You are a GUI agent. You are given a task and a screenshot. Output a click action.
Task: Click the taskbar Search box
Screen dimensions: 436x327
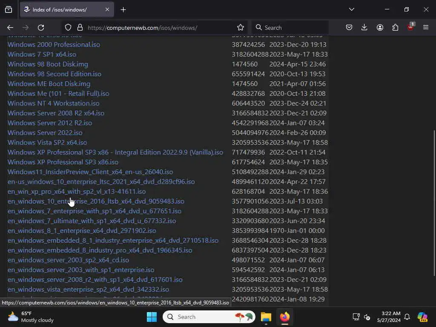[x=209, y=317]
